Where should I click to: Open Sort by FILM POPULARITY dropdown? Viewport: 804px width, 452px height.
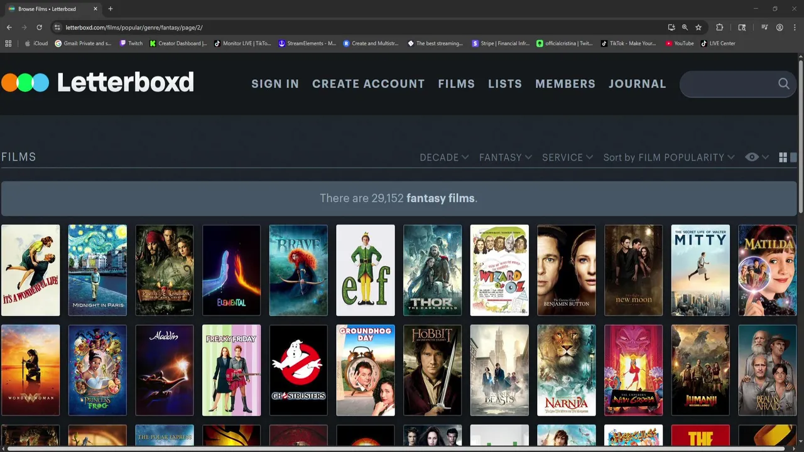(x=669, y=158)
